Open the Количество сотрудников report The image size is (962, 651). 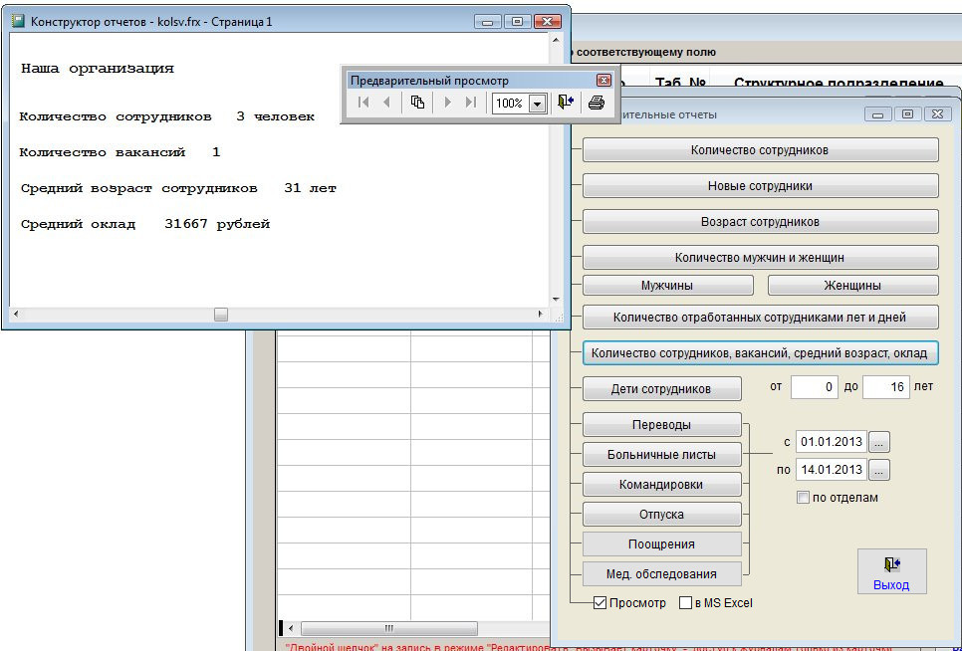[x=760, y=150]
